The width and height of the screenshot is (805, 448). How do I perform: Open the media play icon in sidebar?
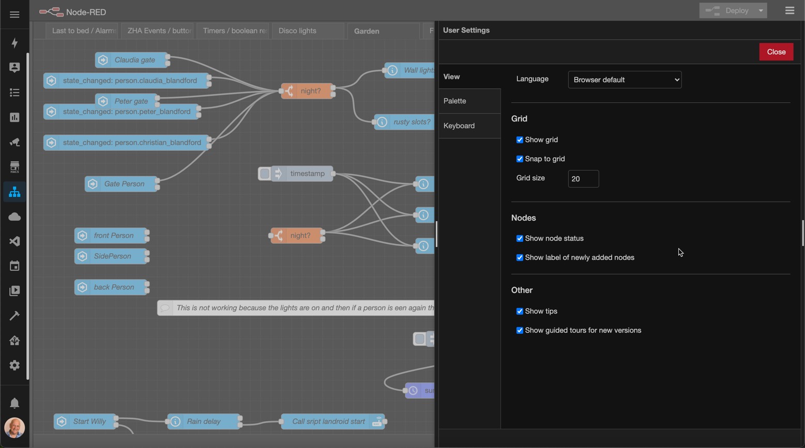click(14, 291)
